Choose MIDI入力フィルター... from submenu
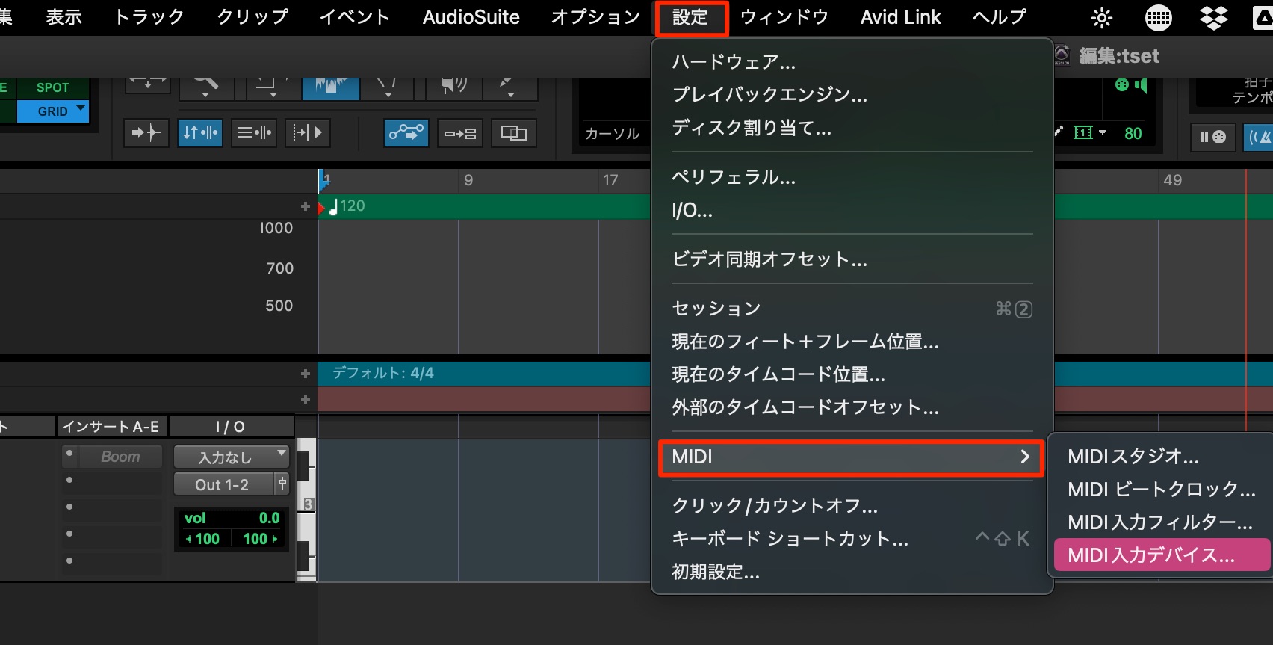1273x645 pixels. 1162,522
